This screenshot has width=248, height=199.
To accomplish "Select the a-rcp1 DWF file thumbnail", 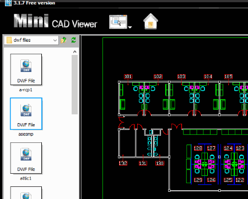I will 26,69.
